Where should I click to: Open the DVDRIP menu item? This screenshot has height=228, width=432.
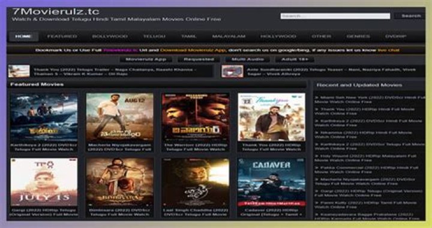tap(395, 37)
